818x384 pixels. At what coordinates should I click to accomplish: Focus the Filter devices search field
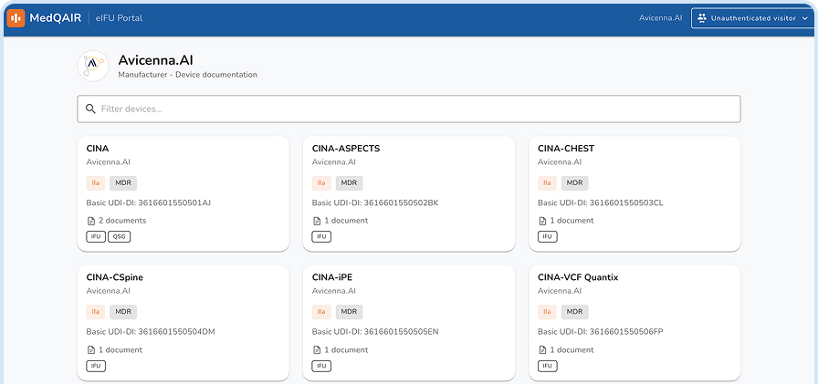pyautogui.click(x=409, y=109)
